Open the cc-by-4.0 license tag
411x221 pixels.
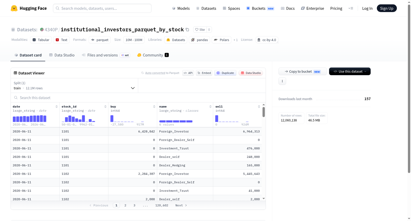coord(267,40)
